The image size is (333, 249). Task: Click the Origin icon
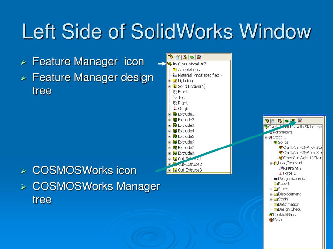(175, 108)
